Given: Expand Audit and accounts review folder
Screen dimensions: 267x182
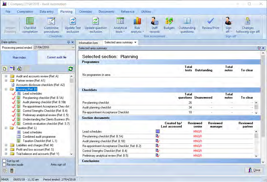Looking at the screenshot, I should tap(6, 76).
